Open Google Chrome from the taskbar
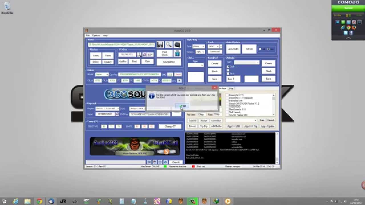 coord(39,201)
